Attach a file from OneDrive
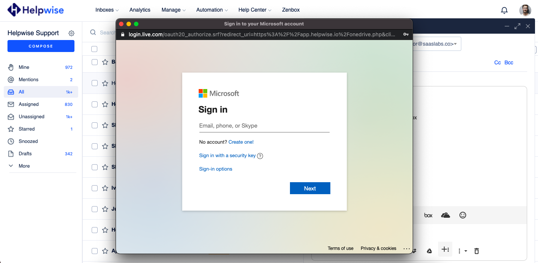This screenshot has height=263, width=538. [445, 215]
